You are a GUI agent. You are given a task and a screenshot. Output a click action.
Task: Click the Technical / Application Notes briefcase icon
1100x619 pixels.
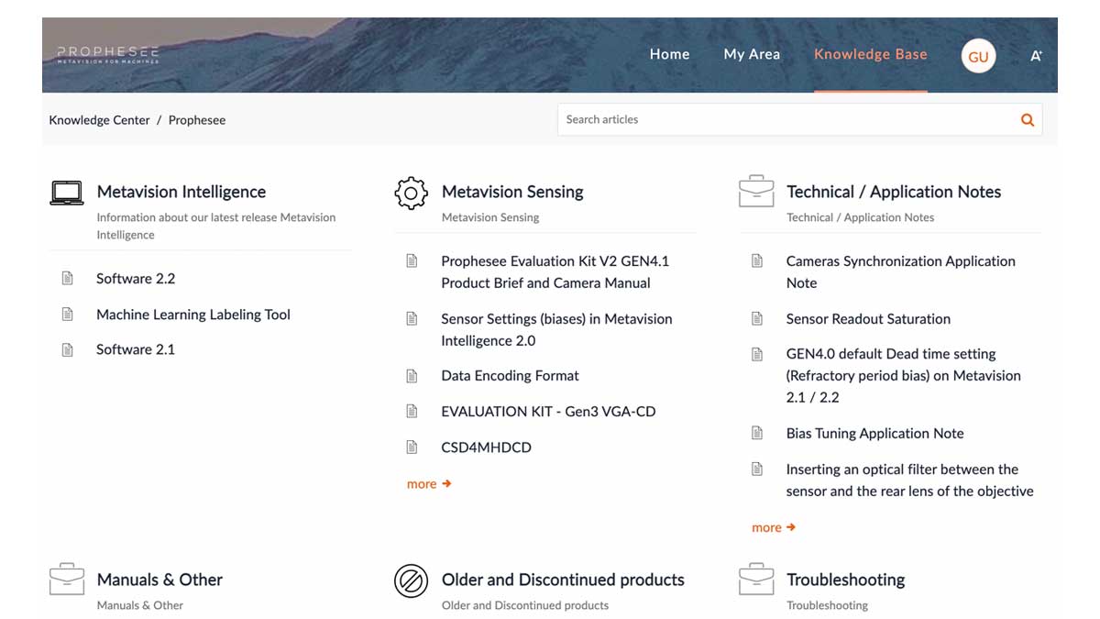756,193
